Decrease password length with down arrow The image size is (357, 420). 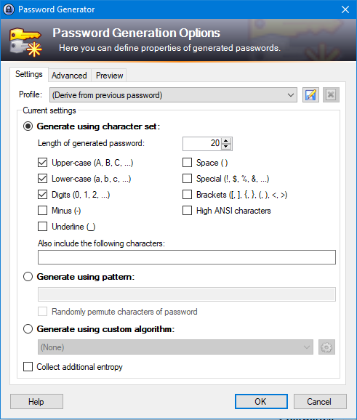coord(226,147)
